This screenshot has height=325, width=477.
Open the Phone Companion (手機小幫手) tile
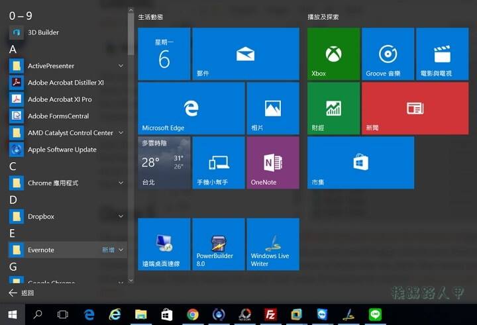(x=219, y=163)
